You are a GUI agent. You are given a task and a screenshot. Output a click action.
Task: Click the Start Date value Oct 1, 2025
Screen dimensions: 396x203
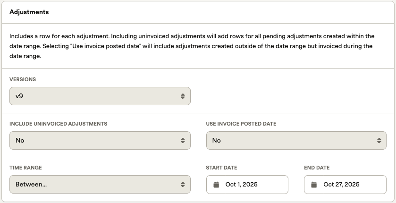[242, 185]
